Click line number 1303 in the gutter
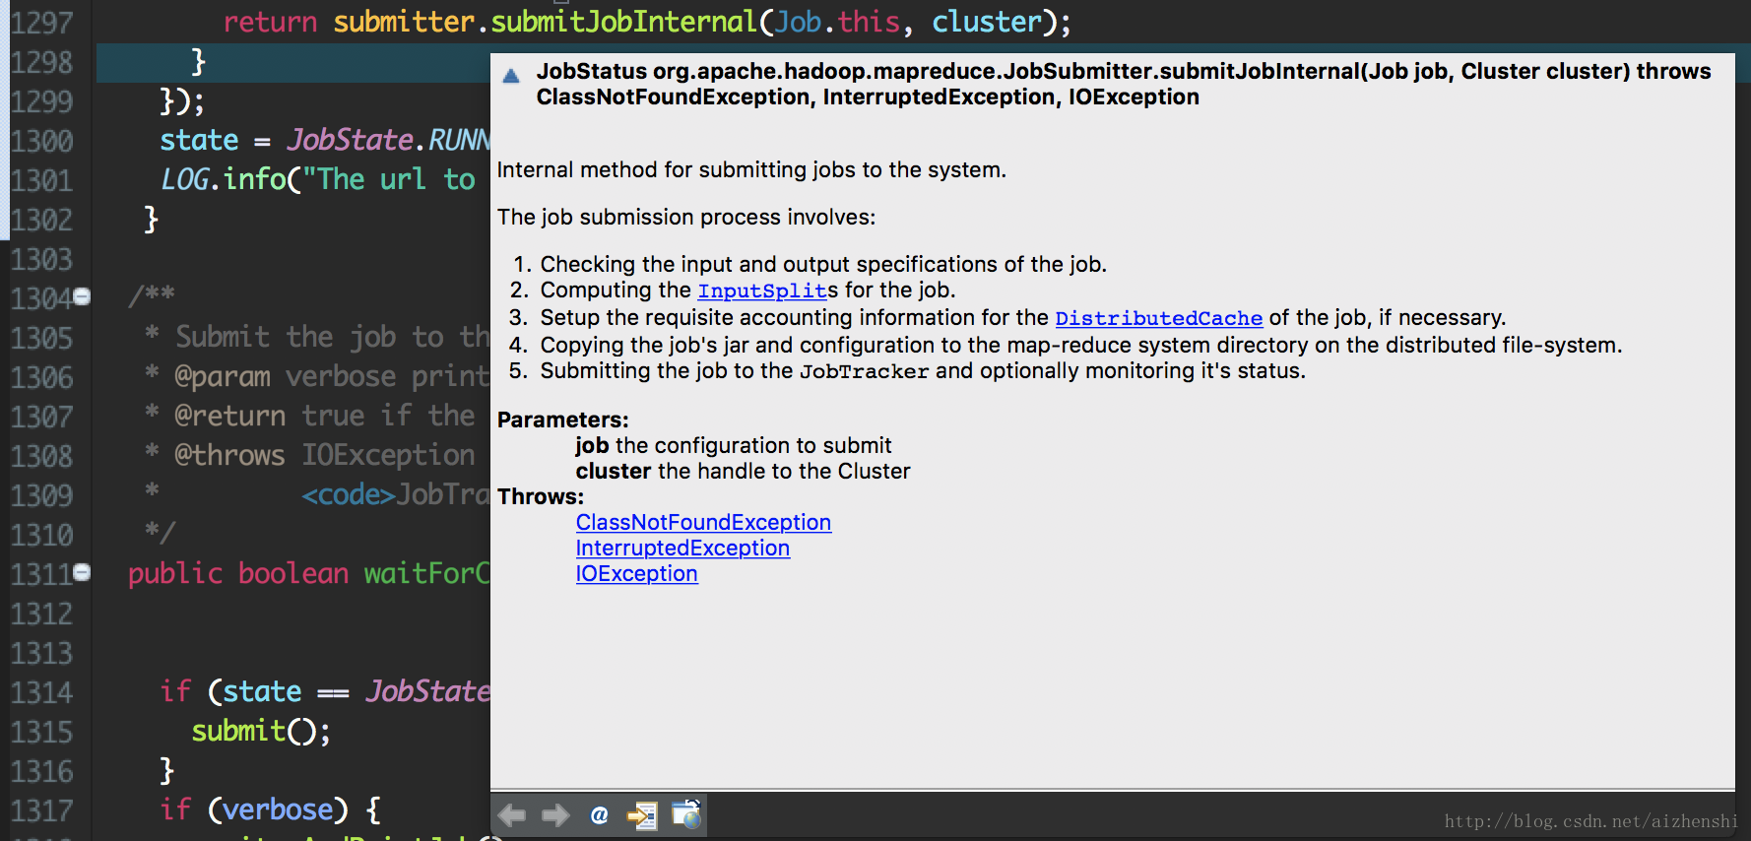1751x841 pixels. [41, 258]
